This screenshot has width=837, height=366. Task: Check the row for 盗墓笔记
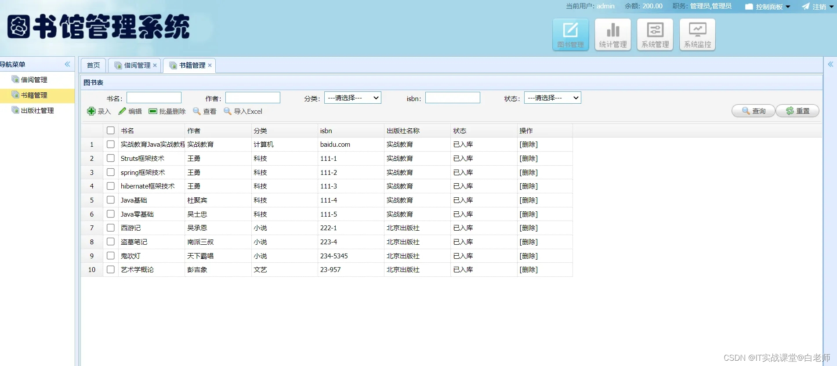click(111, 242)
